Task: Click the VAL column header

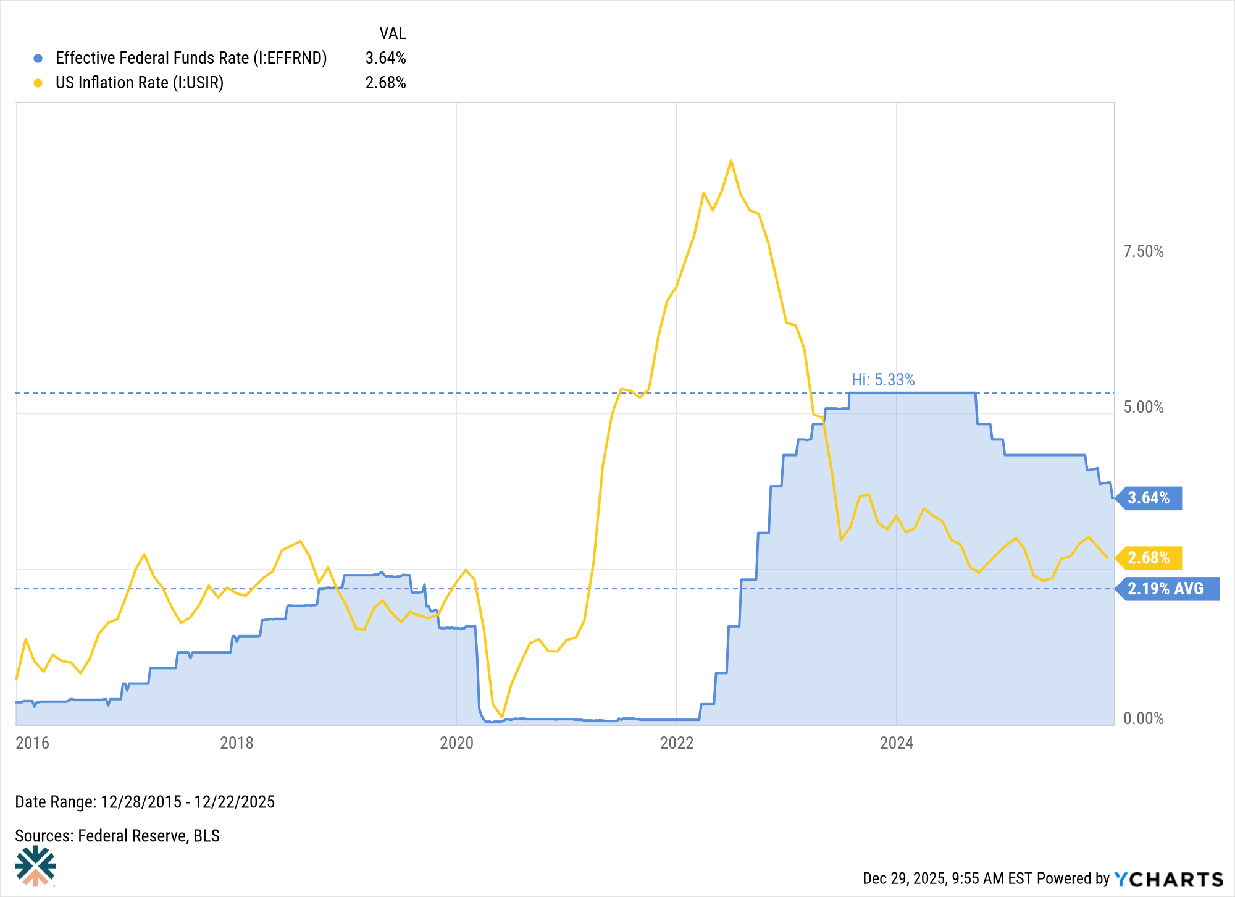Action: pyautogui.click(x=392, y=33)
